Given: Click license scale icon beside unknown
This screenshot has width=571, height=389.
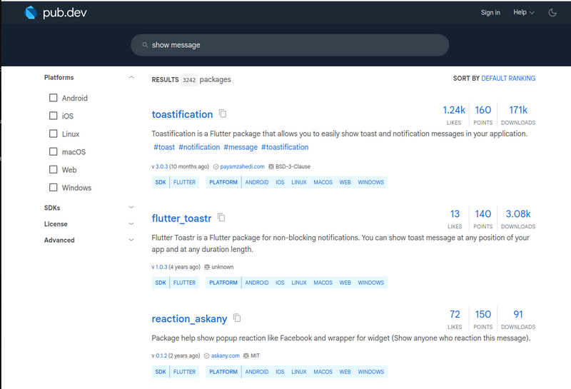Looking at the screenshot, I should 207,267.
